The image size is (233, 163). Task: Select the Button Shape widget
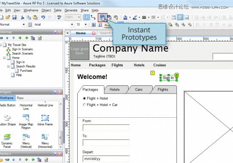coord(7,120)
